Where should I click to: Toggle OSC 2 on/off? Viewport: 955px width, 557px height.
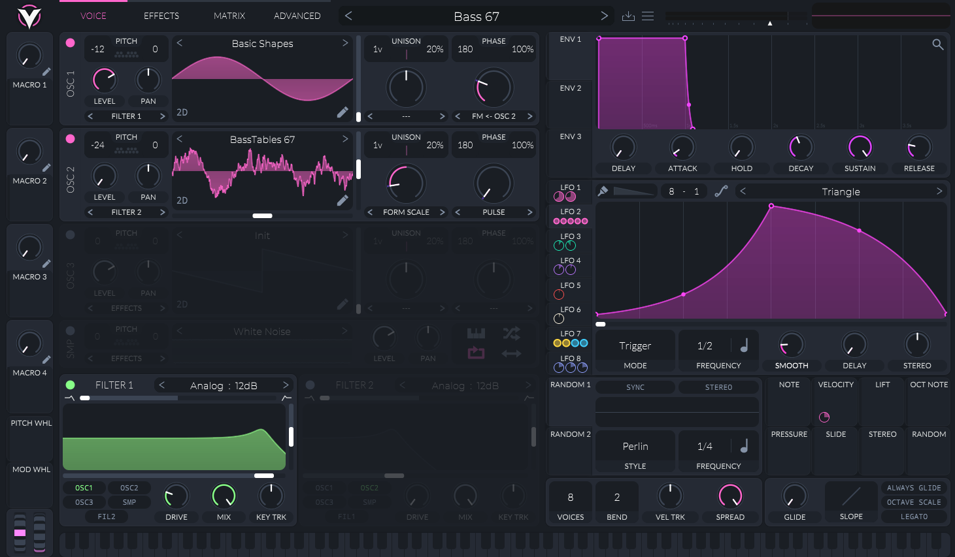tap(70, 139)
